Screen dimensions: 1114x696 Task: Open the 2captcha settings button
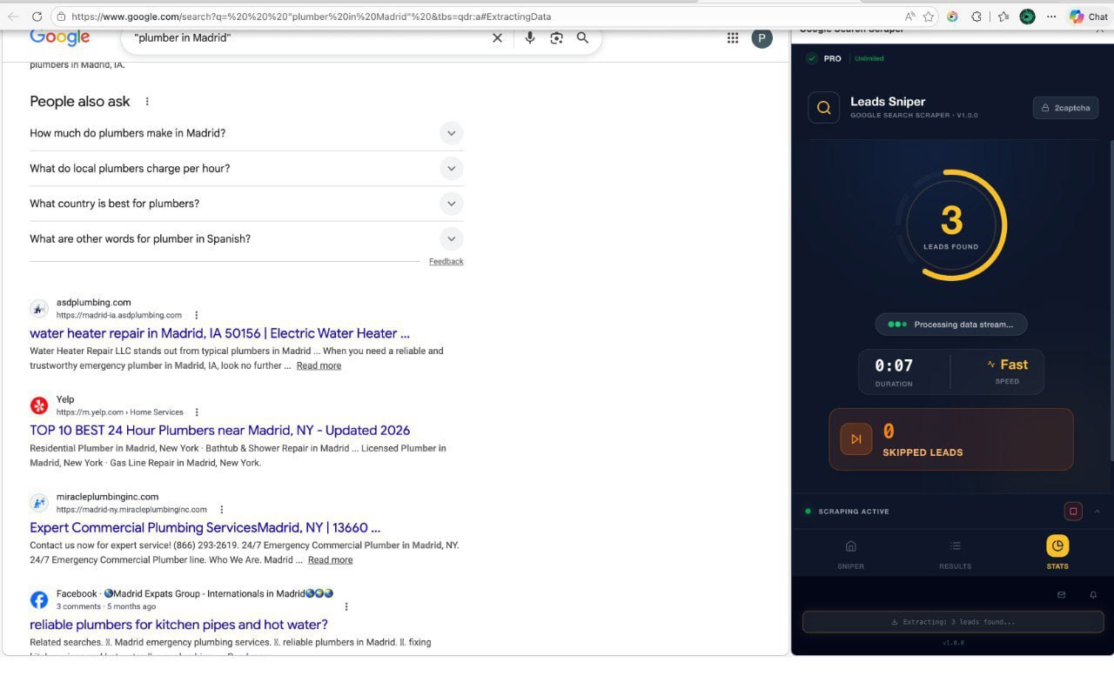point(1066,108)
